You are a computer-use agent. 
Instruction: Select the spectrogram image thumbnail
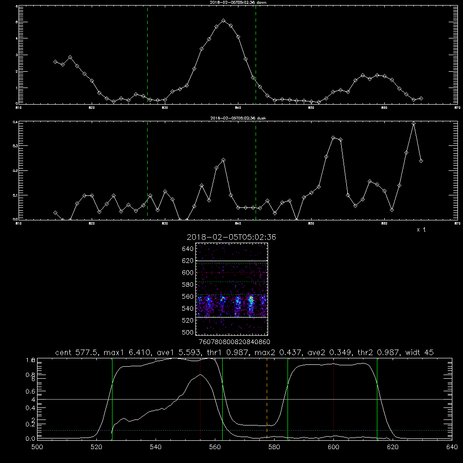[232, 289]
